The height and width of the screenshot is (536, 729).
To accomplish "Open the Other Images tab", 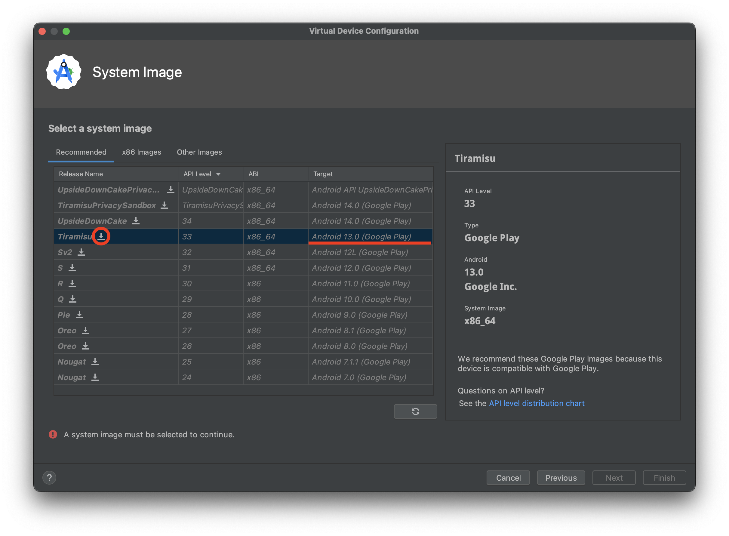I will click(199, 152).
